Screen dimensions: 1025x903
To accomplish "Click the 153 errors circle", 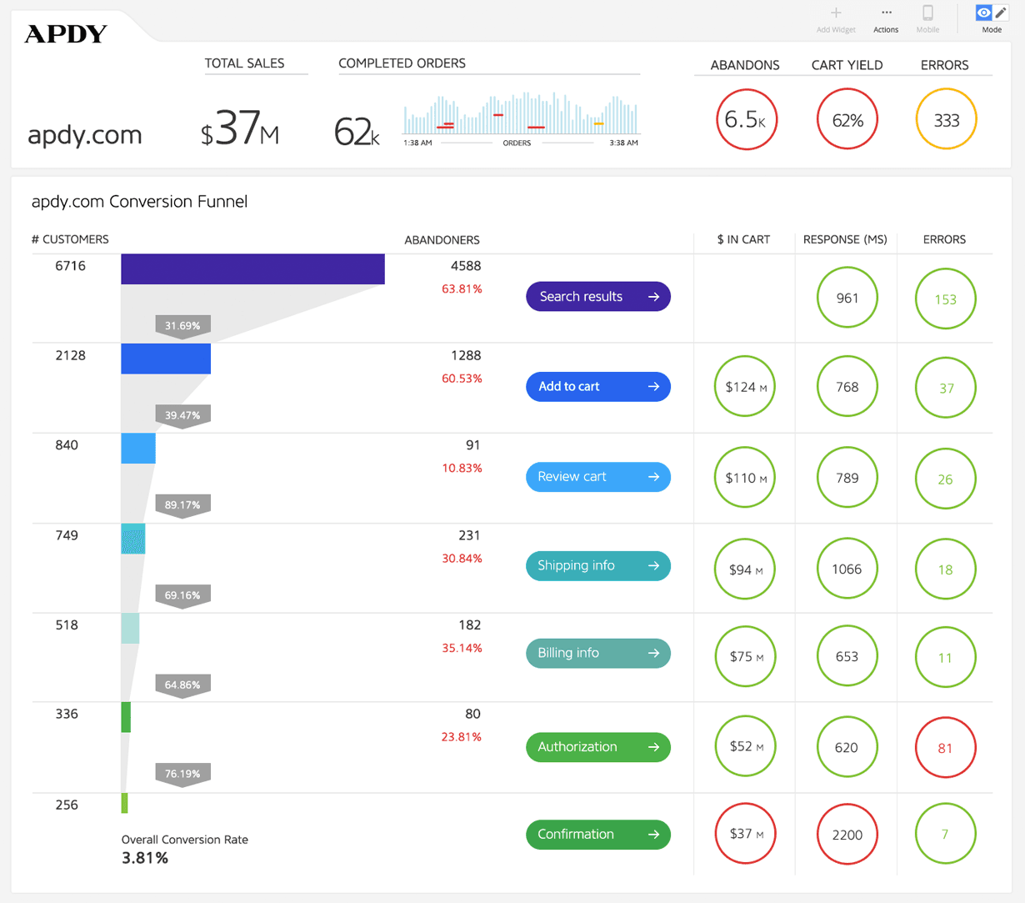I will pos(946,298).
